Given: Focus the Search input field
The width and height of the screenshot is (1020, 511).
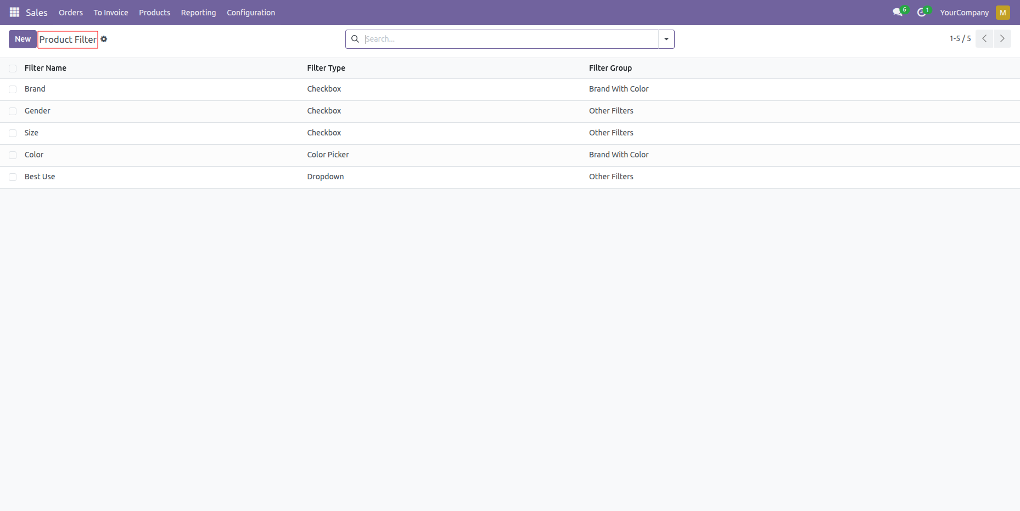Looking at the screenshot, I should 511,39.
